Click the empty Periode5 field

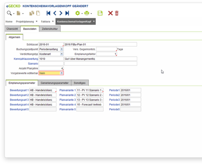click(130, 109)
